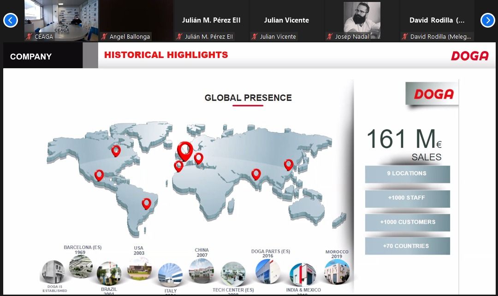The image size is (498, 296).
Task: Click the USA 2003 label
Action: [x=139, y=250]
